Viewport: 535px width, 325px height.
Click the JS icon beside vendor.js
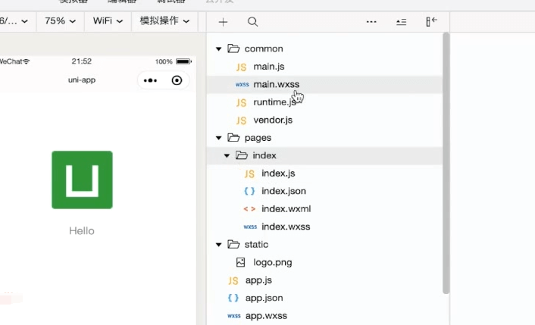click(x=241, y=120)
